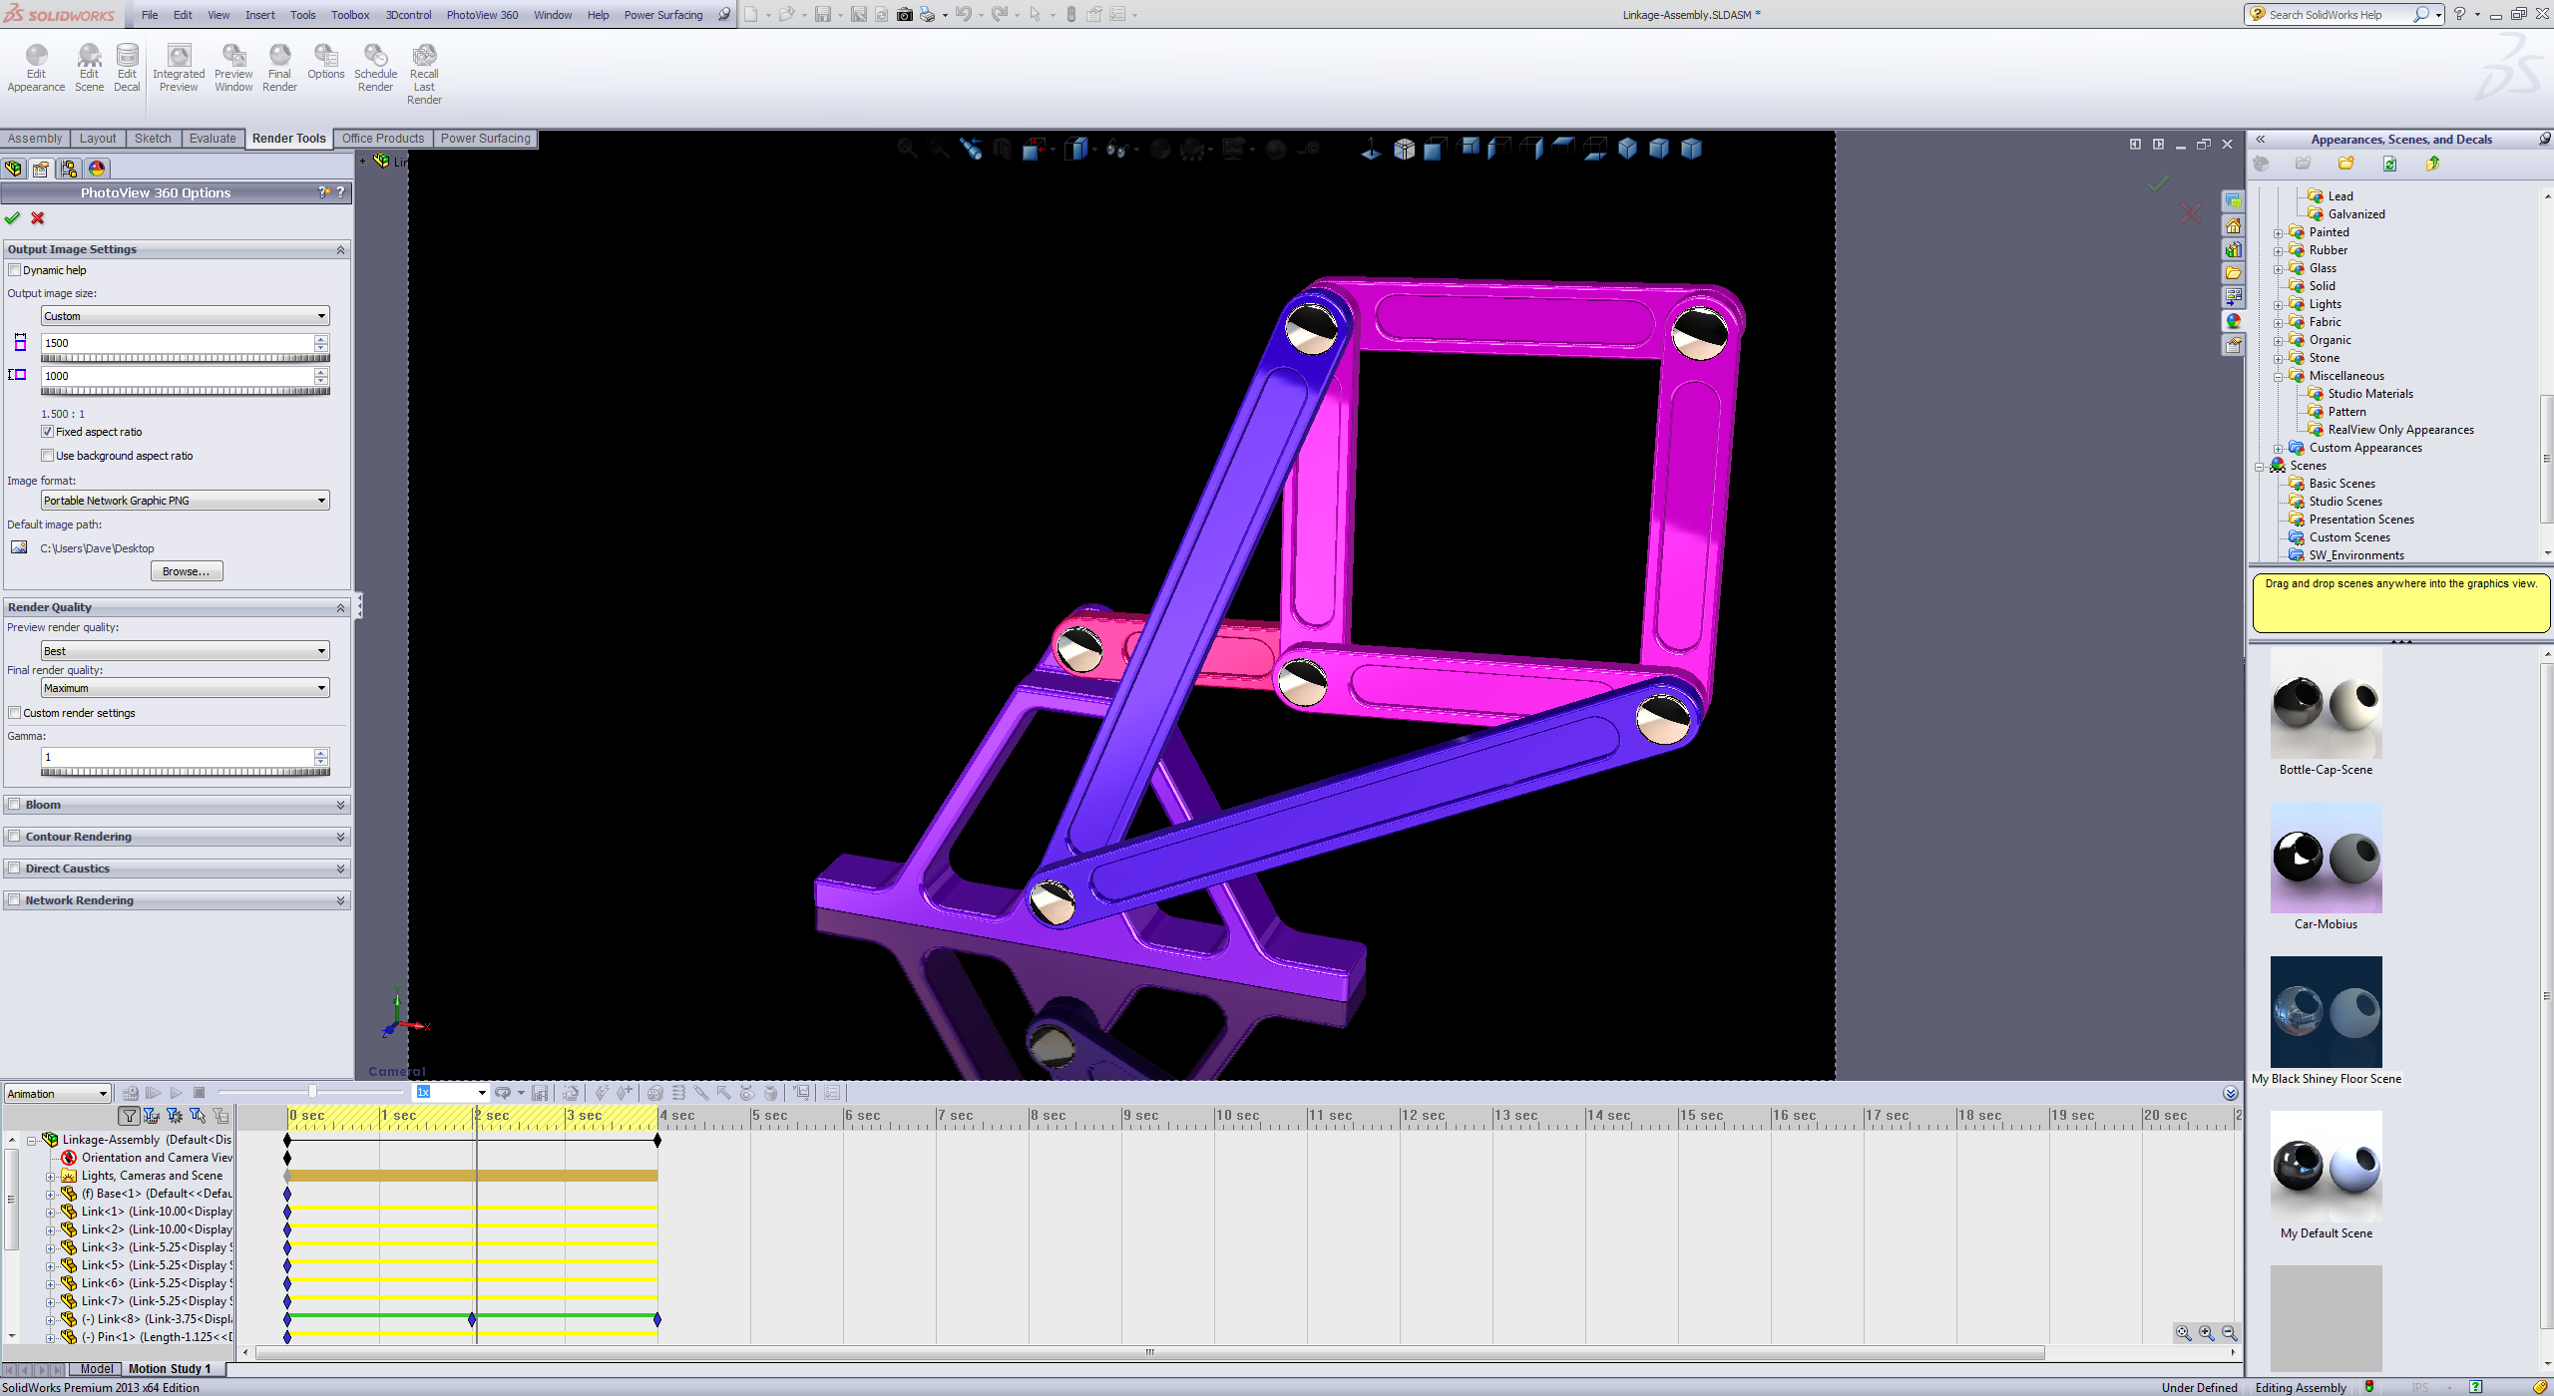The width and height of the screenshot is (2554, 1396).
Task: Accept options with green checkmark
Action: (x=13, y=218)
